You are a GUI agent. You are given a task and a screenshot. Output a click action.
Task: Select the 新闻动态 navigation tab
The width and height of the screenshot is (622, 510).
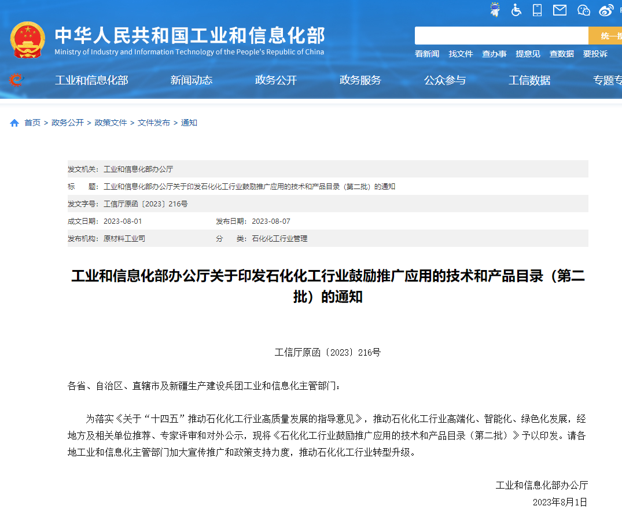(x=192, y=80)
